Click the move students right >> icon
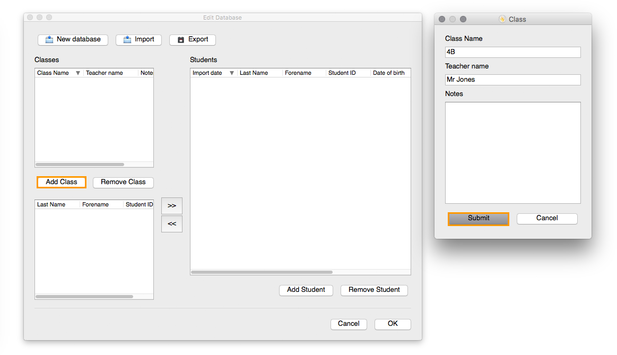This screenshot has height=355, width=617. 171,205
